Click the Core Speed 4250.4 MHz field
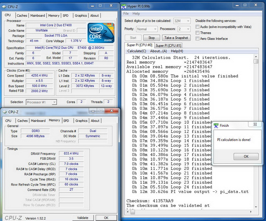This screenshot has width=266, height=221. (x=40, y=75)
